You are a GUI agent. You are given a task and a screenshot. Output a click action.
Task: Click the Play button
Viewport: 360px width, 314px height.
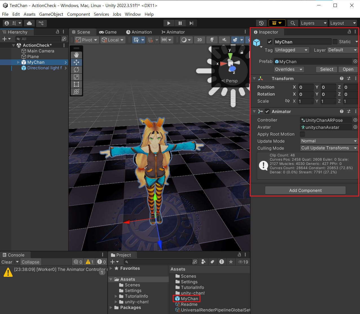[x=169, y=23]
